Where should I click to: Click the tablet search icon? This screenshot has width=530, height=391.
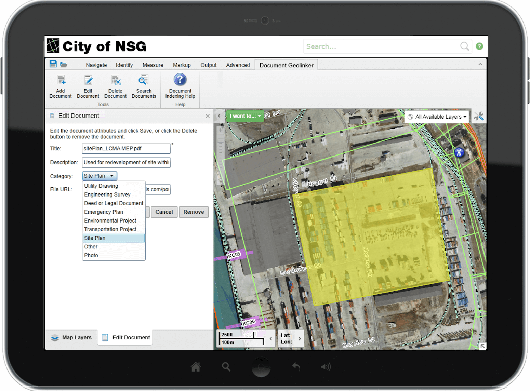coord(226,367)
